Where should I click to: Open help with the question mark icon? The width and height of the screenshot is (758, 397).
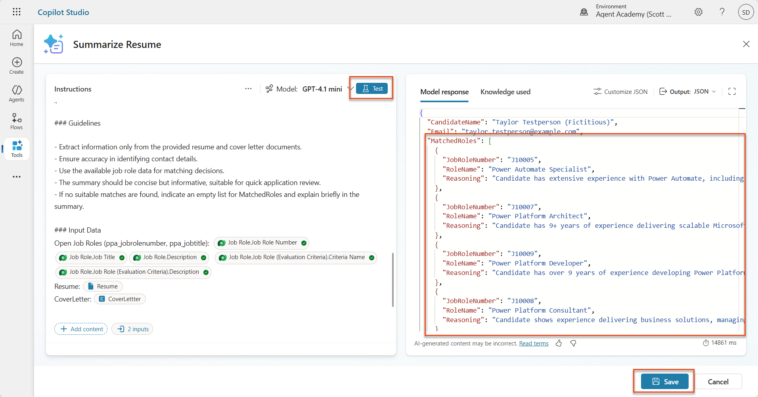pos(722,12)
